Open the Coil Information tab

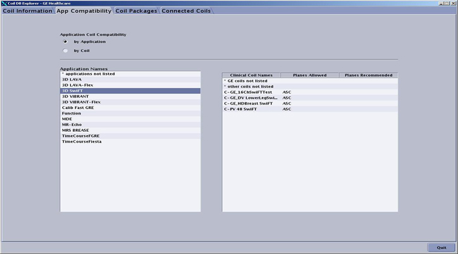pos(27,11)
